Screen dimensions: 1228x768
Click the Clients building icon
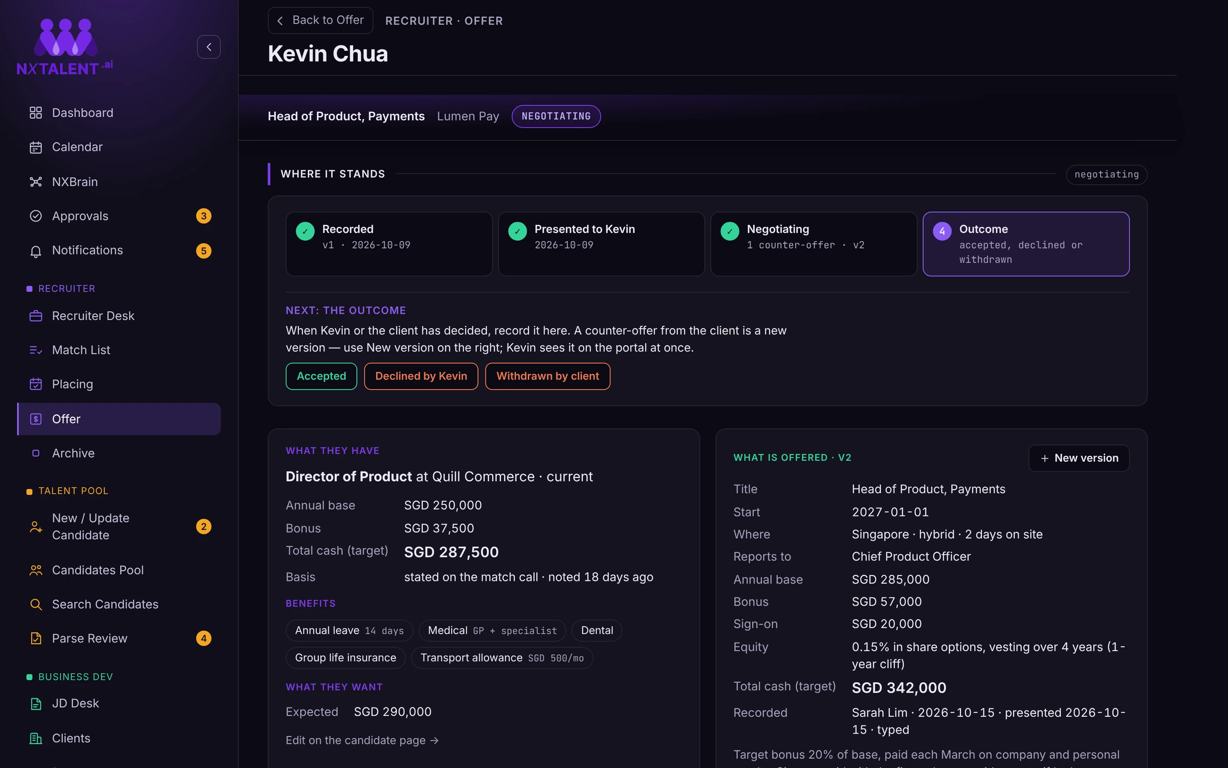36,738
